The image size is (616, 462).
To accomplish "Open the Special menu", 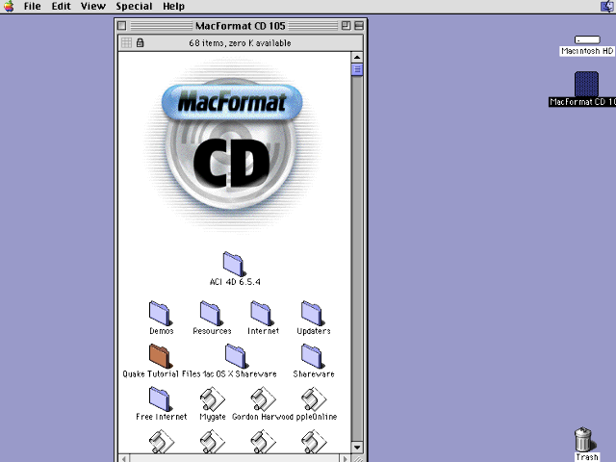I will [x=134, y=7].
